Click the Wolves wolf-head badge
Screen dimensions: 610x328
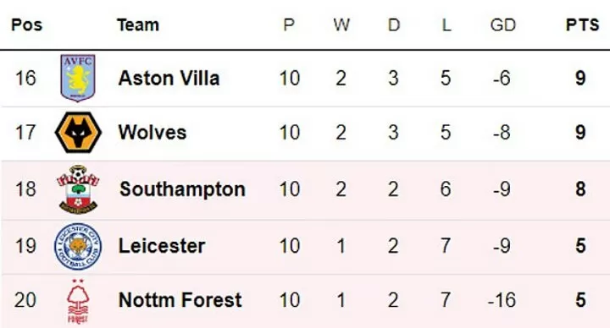pyautogui.click(x=78, y=133)
